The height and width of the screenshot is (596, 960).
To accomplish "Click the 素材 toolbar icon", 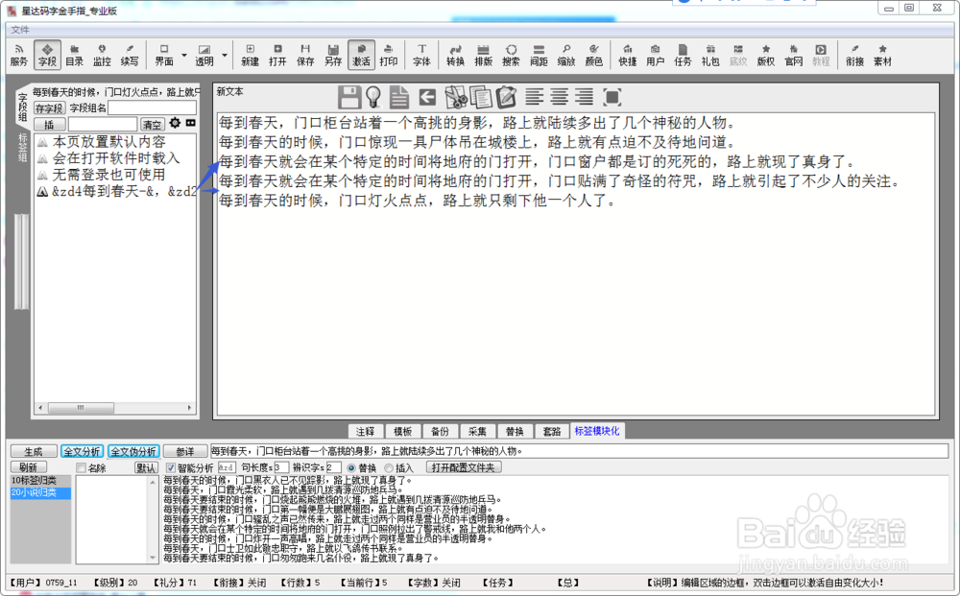I will point(882,55).
